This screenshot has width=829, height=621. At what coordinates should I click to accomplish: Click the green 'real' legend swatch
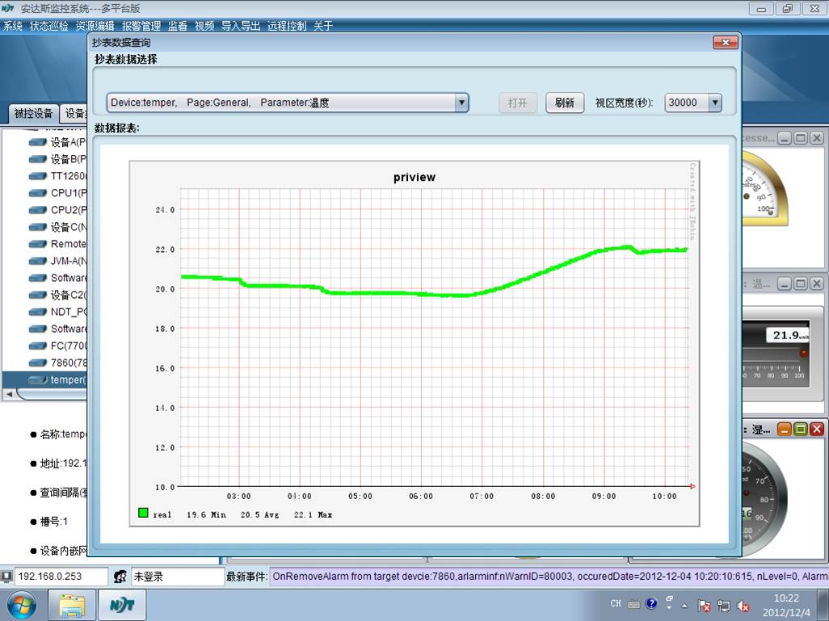[x=143, y=512]
